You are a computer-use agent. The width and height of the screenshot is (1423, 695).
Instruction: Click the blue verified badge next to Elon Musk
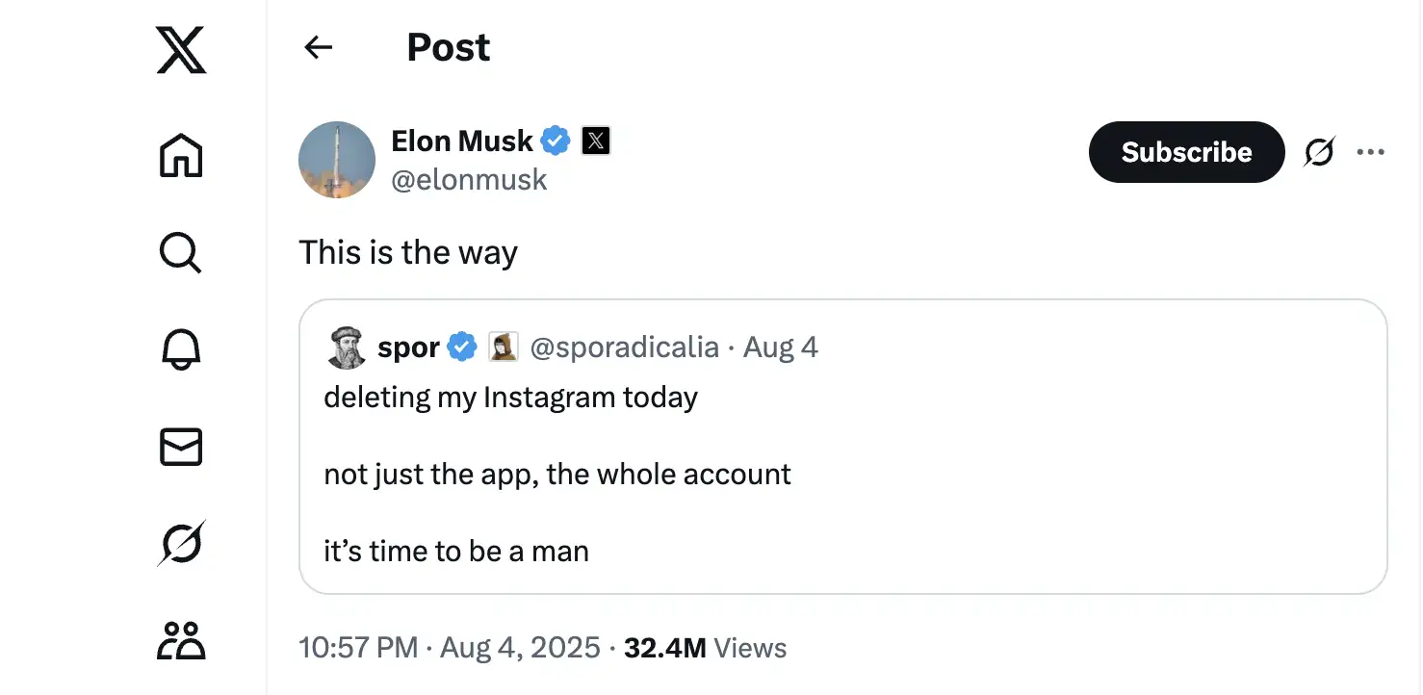pos(556,142)
